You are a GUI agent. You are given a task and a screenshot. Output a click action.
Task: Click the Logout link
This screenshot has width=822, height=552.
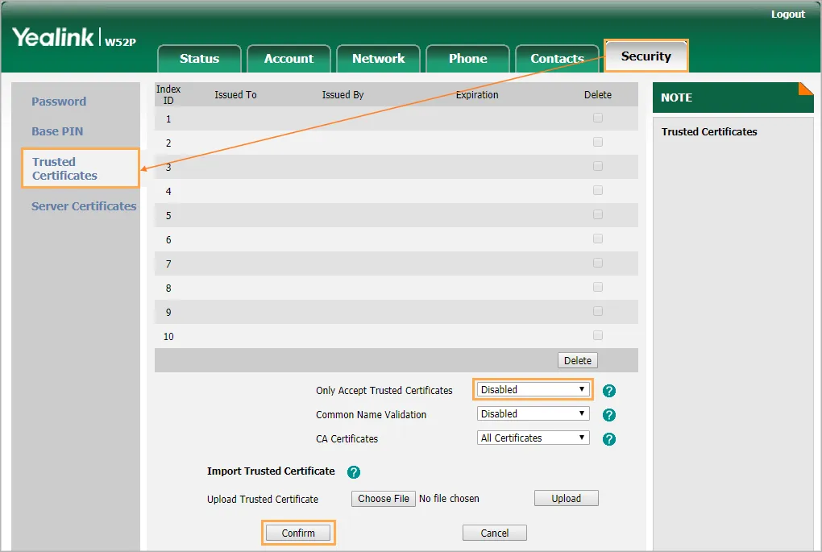tap(787, 15)
